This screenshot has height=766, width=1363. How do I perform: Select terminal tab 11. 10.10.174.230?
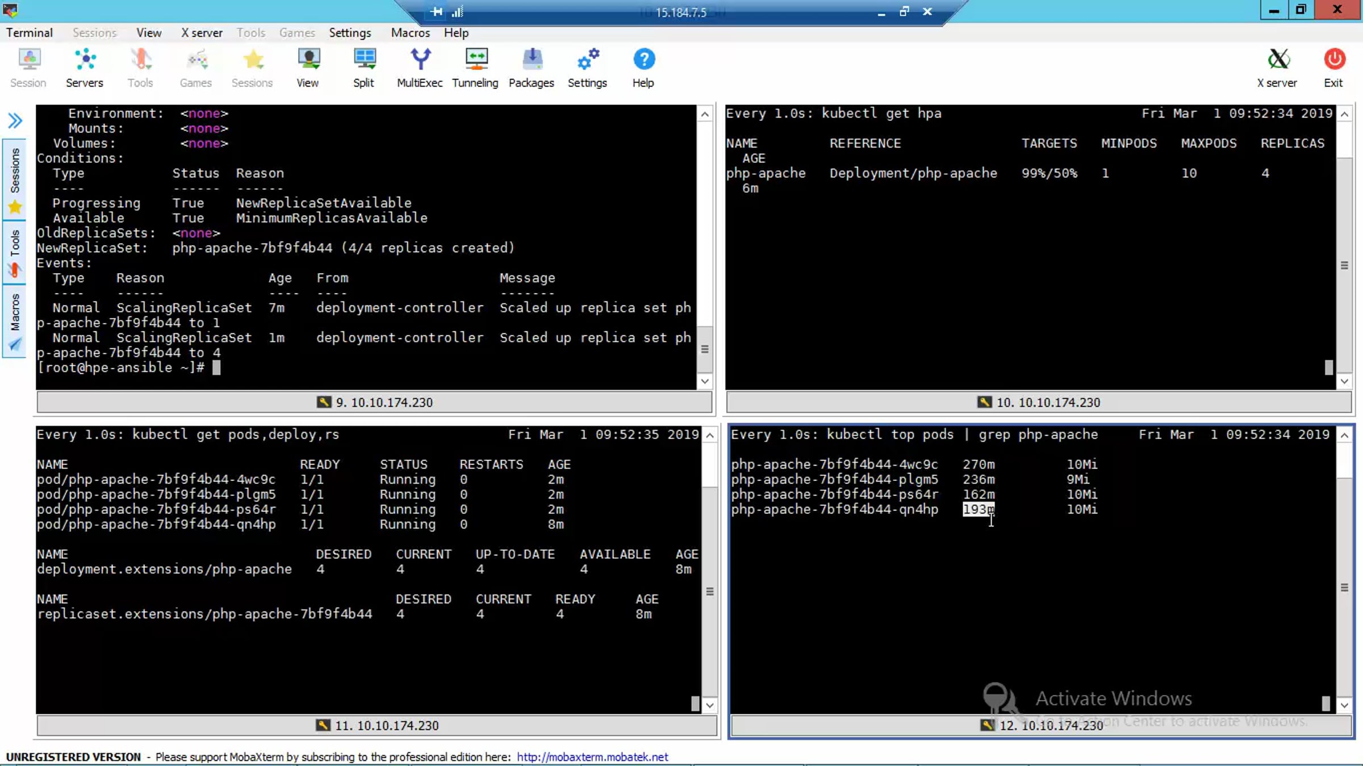[377, 725]
